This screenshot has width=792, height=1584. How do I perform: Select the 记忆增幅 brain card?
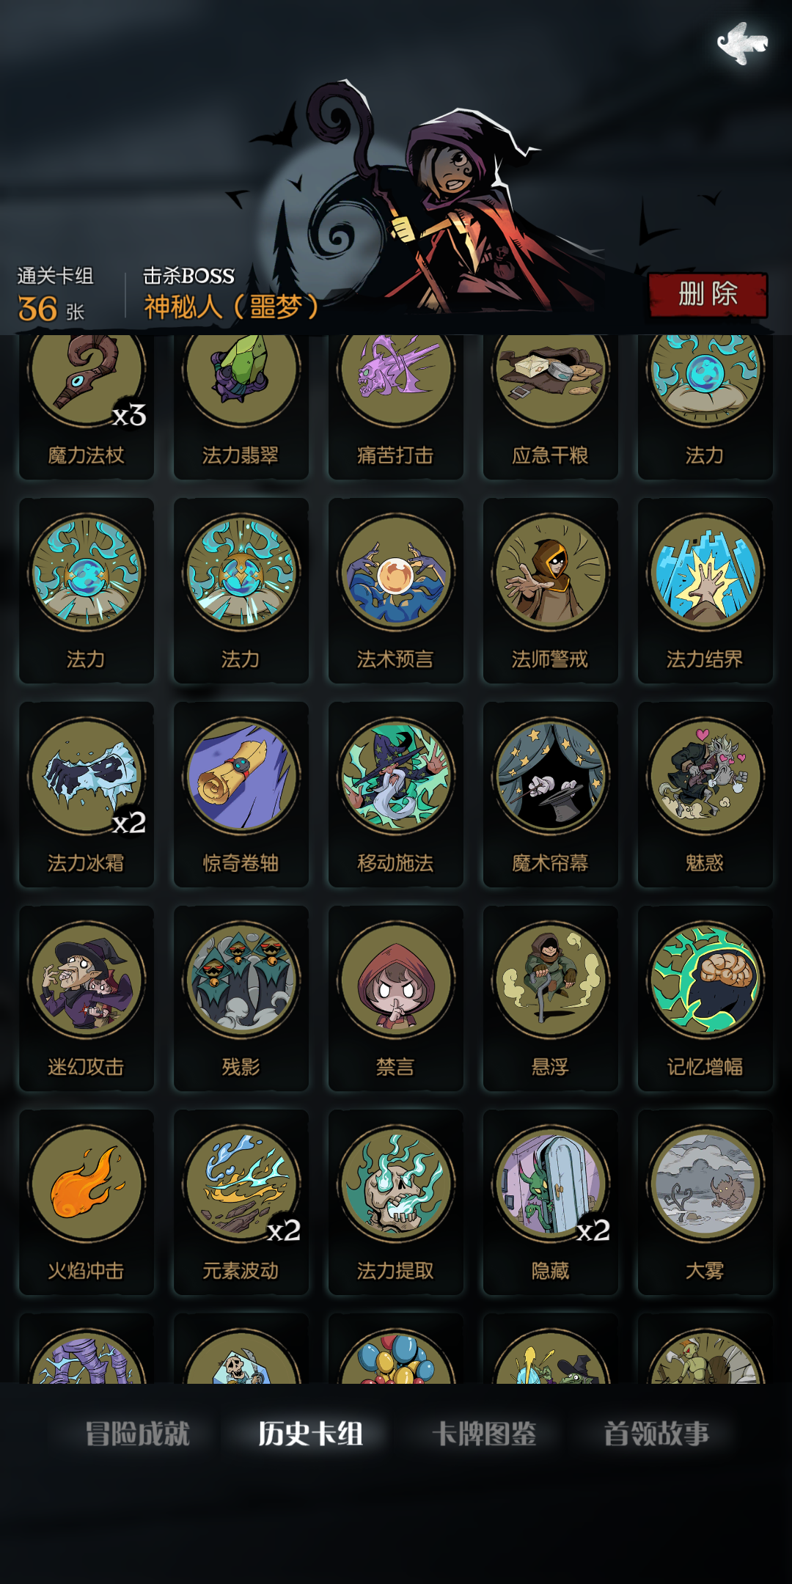tap(705, 998)
